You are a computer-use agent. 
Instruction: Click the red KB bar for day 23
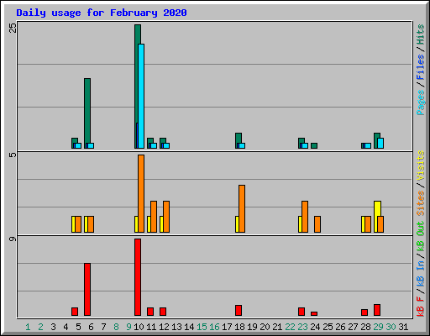coord(302,312)
